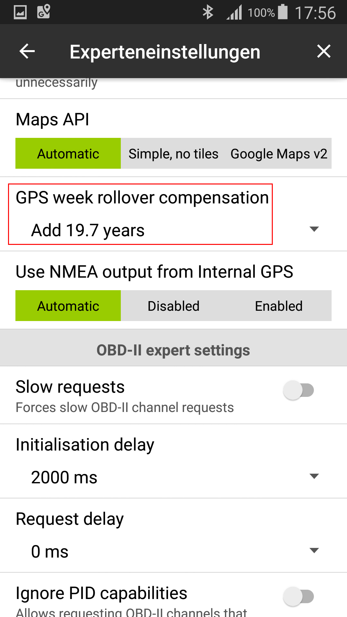Tap the maps notification icon in status bar
Screen dimensions: 347x617
tap(44, 12)
